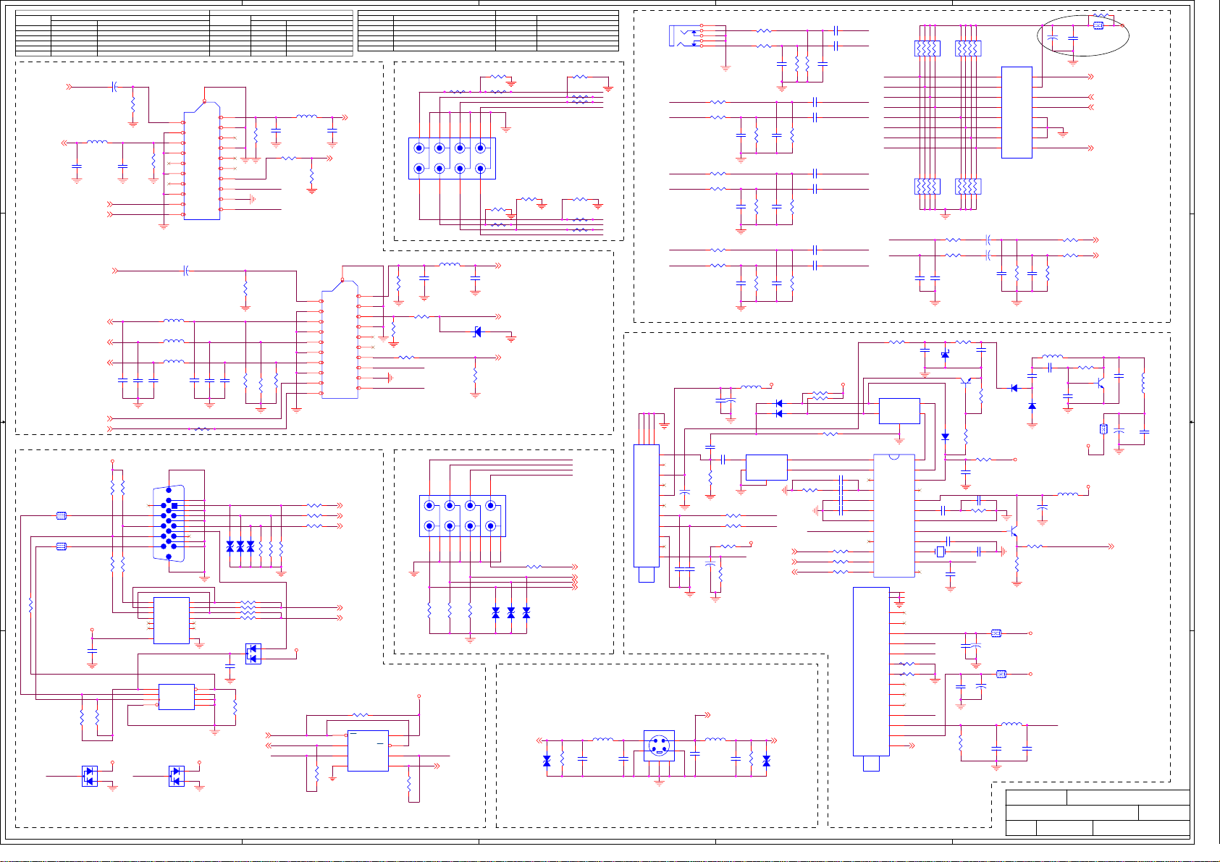Click the left dual-diode package at bottom left
Image resolution: width=1220 pixels, height=862 pixels.
click(90, 777)
